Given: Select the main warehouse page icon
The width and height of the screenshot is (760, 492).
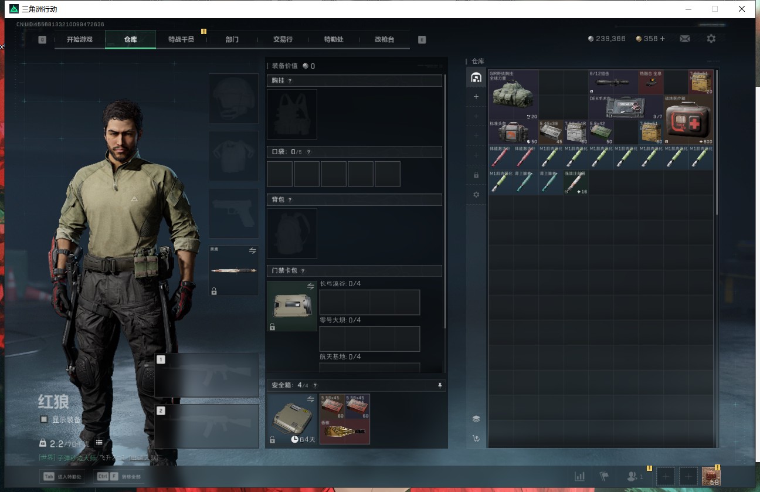Looking at the screenshot, I should tap(476, 77).
